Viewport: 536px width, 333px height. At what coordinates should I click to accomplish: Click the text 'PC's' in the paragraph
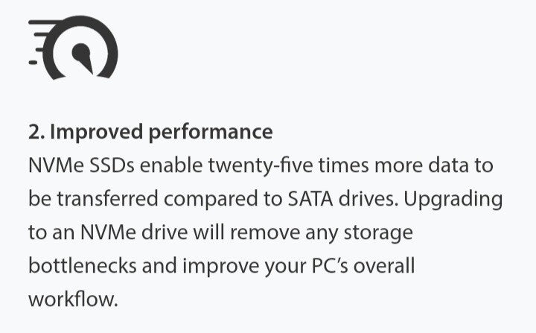coord(330,266)
